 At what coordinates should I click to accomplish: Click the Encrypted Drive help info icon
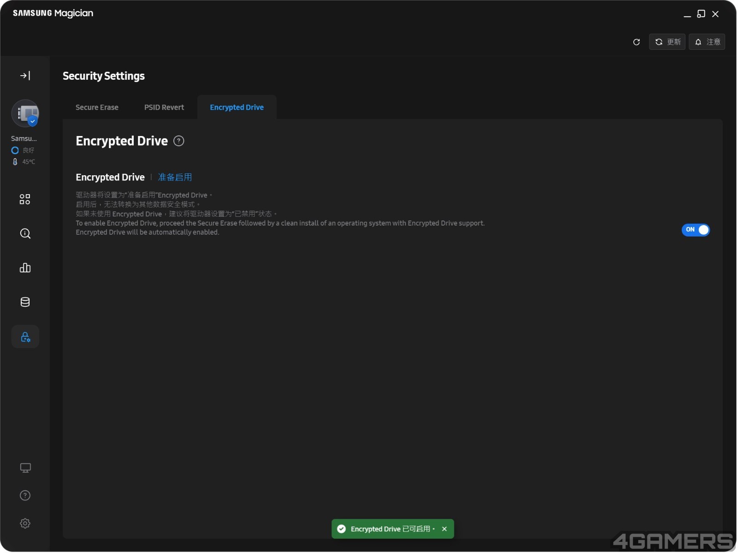click(179, 141)
